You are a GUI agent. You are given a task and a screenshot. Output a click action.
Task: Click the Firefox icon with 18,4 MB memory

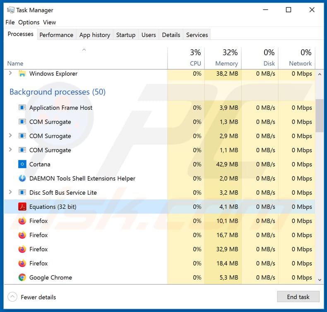coord(22,264)
